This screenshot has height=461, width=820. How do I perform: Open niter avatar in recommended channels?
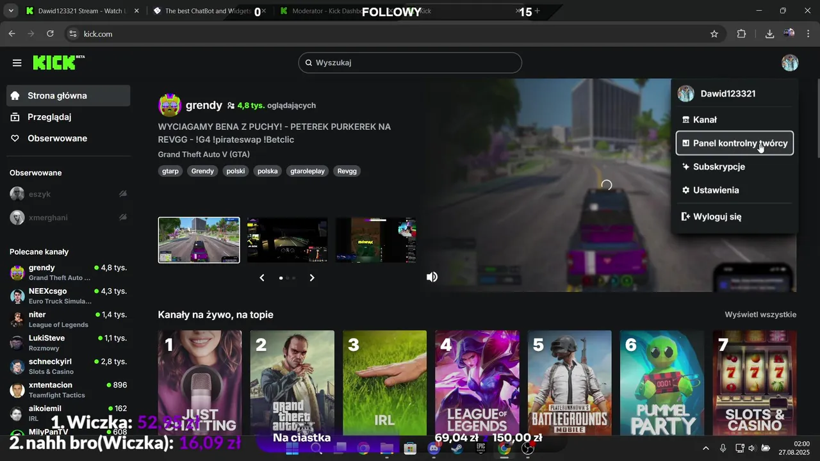click(17, 319)
